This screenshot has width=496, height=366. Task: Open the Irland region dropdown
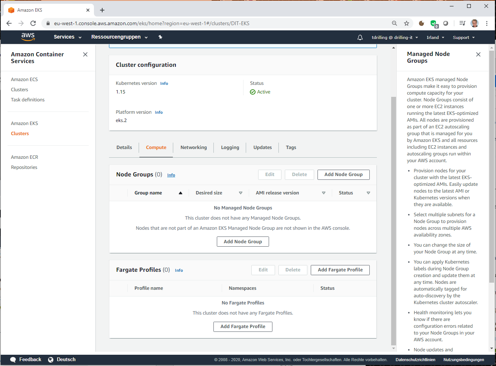tap(436, 38)
